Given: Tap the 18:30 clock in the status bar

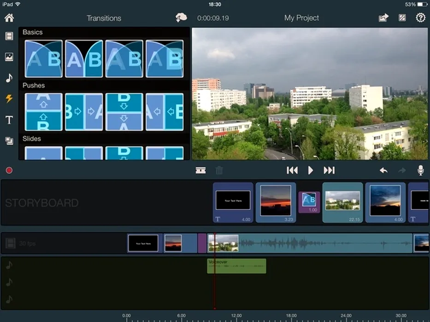Looking at the screenshot, I should point(215,5).
